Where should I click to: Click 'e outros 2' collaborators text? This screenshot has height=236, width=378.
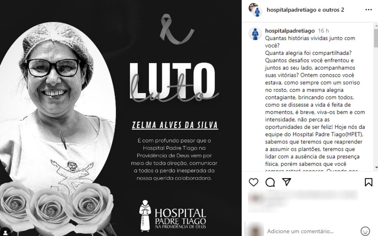click(x=331, y=10)
